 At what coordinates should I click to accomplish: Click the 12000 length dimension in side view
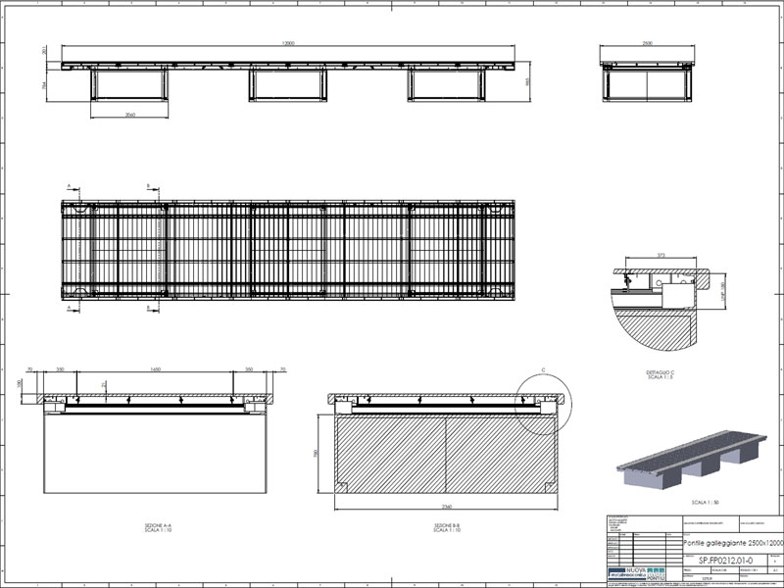coord(287,44)
